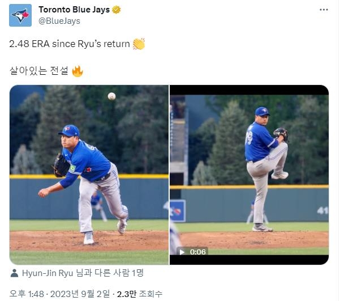340x301 pixels.
Task: Click the 0:06 video duration label
Action: 198,252
